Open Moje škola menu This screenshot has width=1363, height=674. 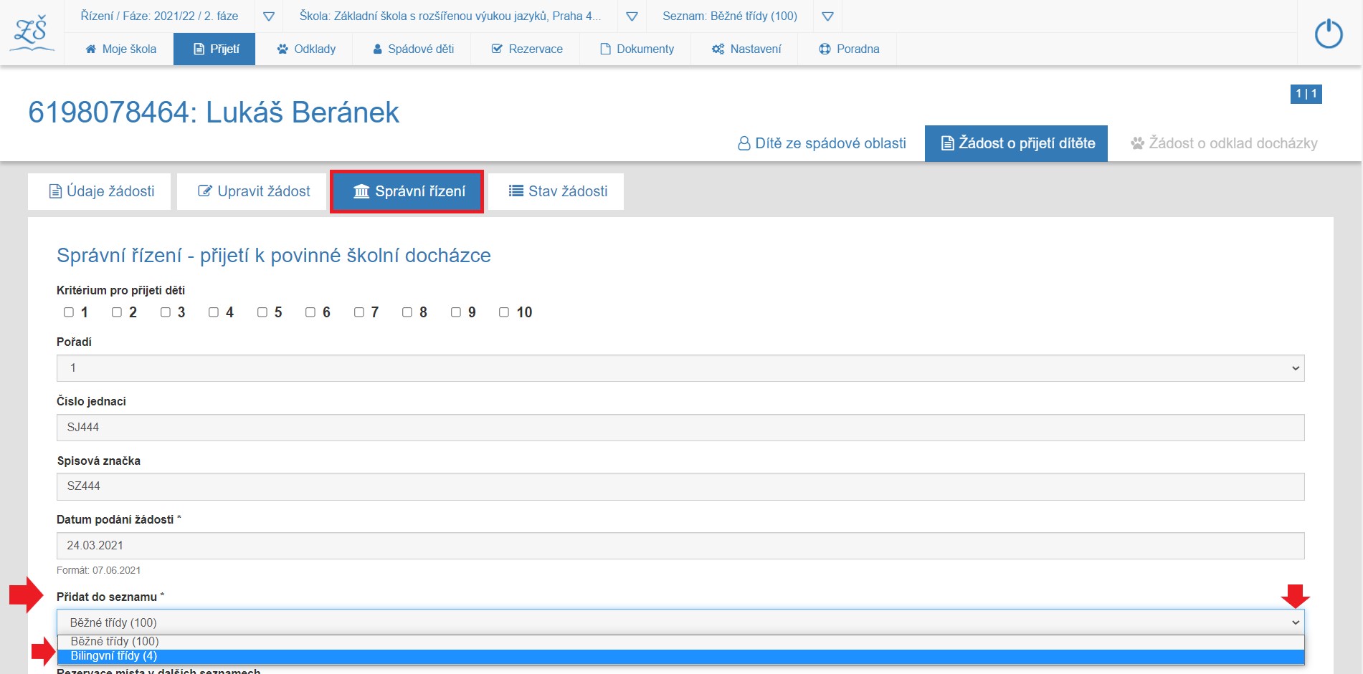[120, 49]
